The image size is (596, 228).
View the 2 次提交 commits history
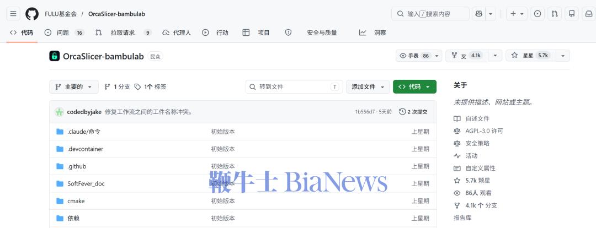(413, 112)
